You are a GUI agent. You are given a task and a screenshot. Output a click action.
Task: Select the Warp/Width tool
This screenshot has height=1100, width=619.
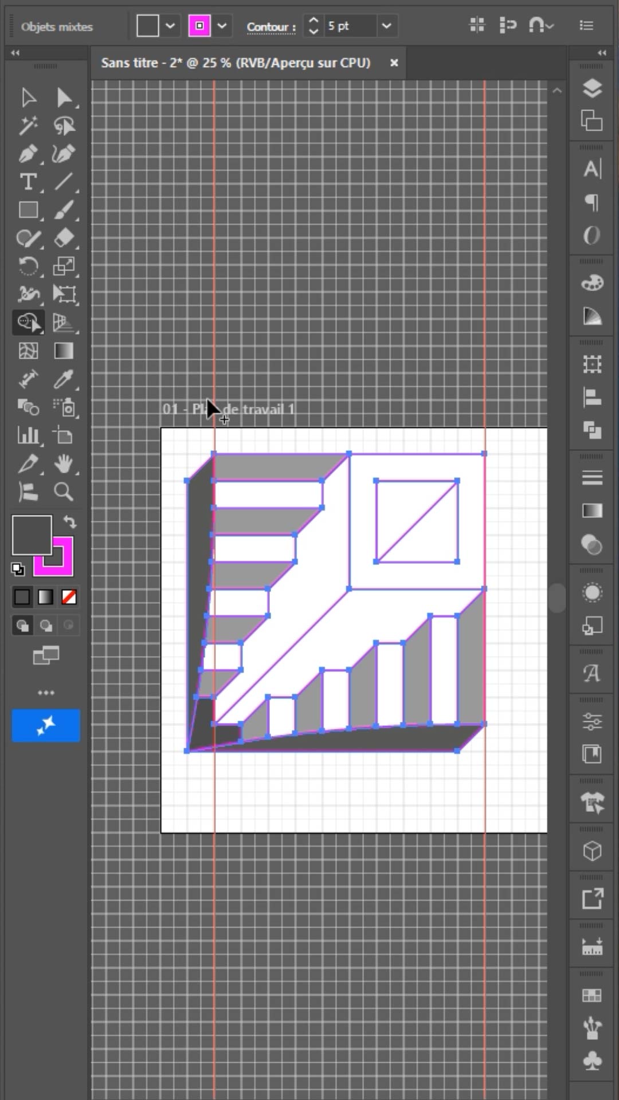coord(28,294)
